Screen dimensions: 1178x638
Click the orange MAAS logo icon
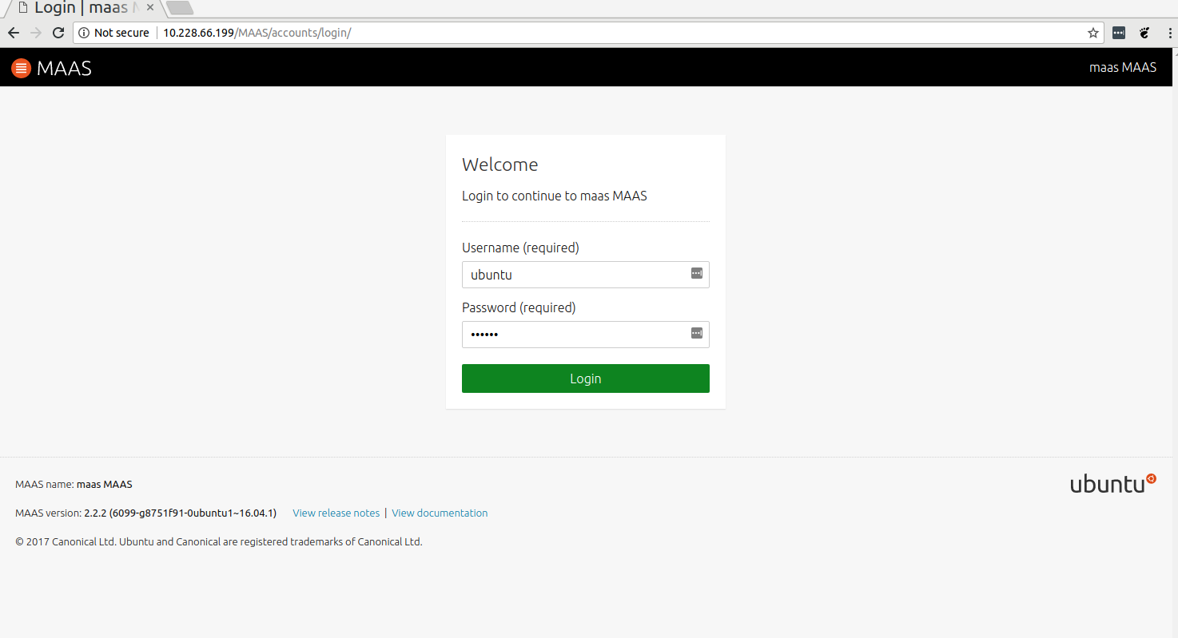click(x=21, y=68)
